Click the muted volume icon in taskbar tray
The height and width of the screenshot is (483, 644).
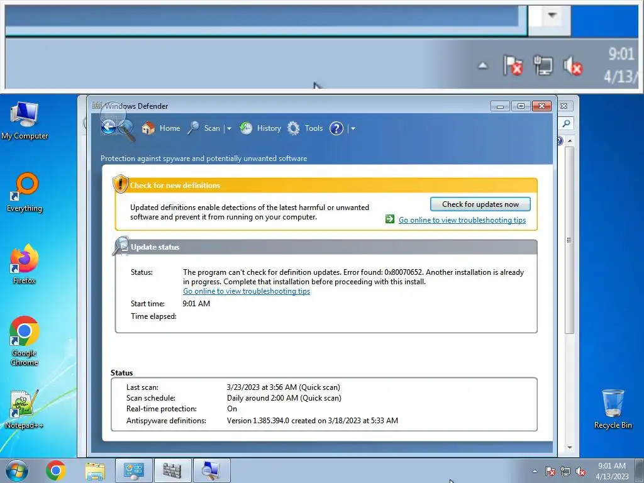[x=580, y=471]
